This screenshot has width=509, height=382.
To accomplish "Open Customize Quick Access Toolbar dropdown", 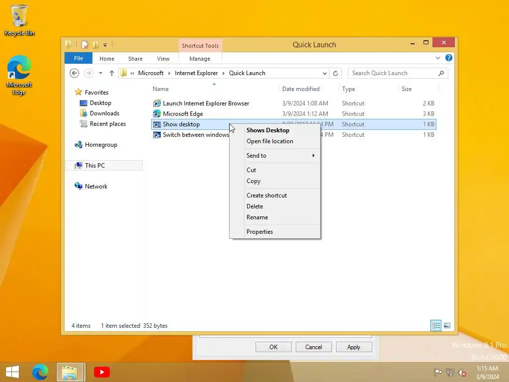I will [x=105, y=45].
